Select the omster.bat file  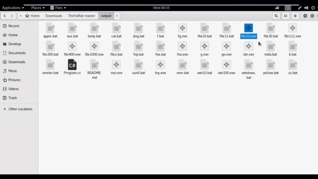tap(50, 65)
